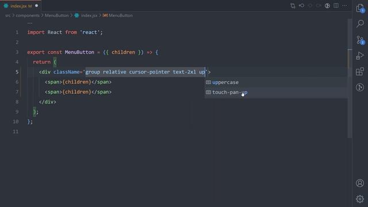Open the Explorer view in the activity bar

pos(360,8)
